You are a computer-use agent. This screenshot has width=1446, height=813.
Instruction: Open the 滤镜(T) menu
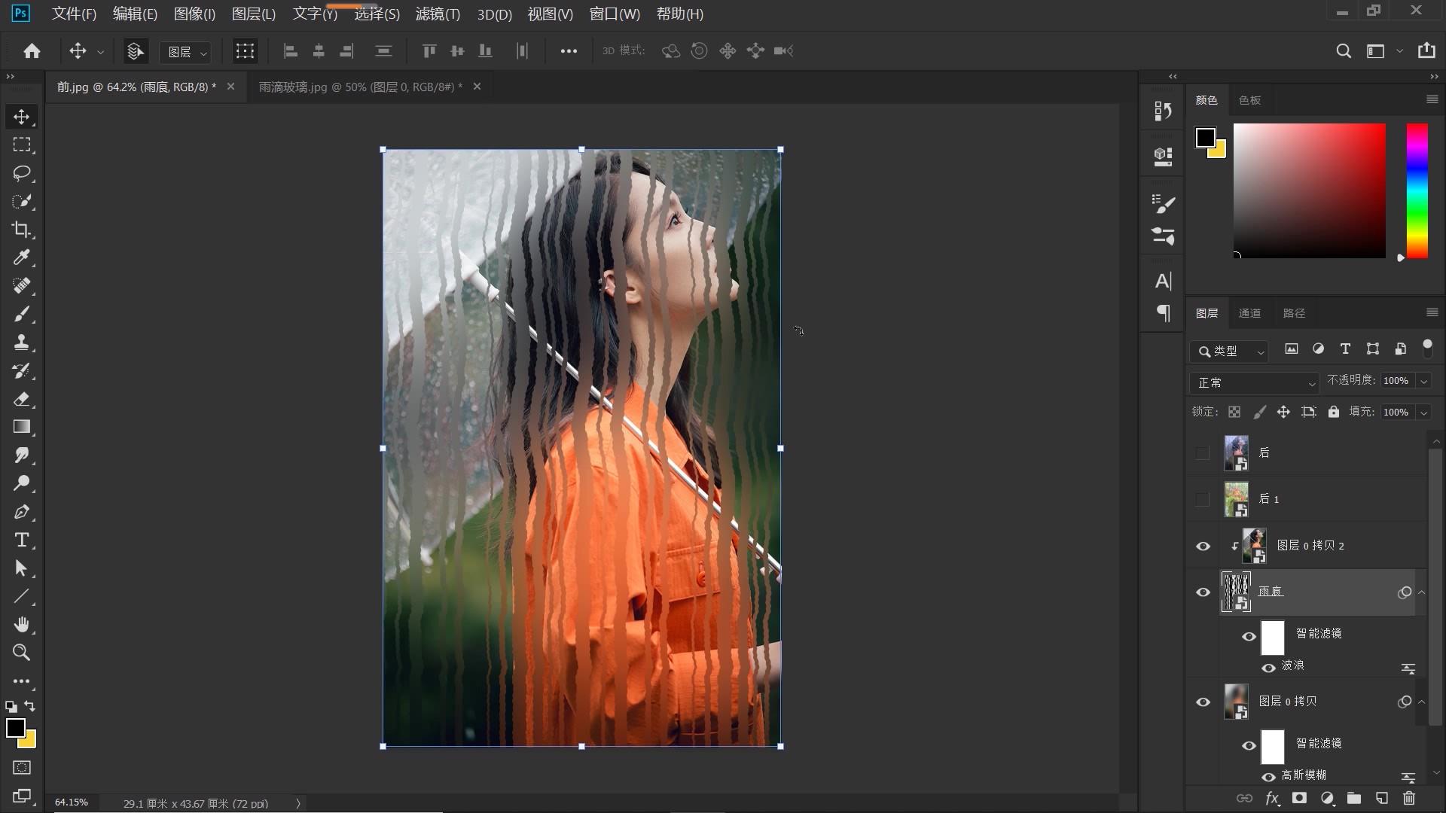[x=438, y=14]
